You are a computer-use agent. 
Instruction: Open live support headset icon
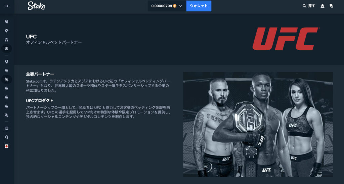pyautogui.click(x=7, y=137)
